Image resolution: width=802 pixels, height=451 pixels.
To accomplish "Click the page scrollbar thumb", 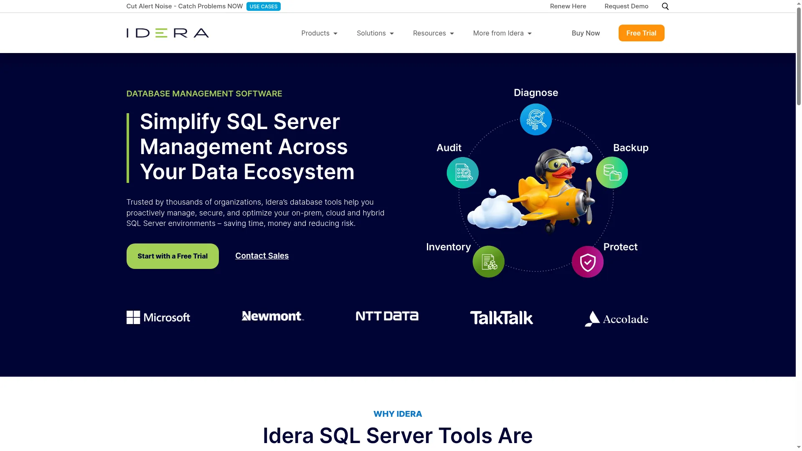I will coord(799,56).
